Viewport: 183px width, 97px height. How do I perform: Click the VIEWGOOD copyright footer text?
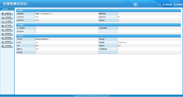[x=91, y=96]
